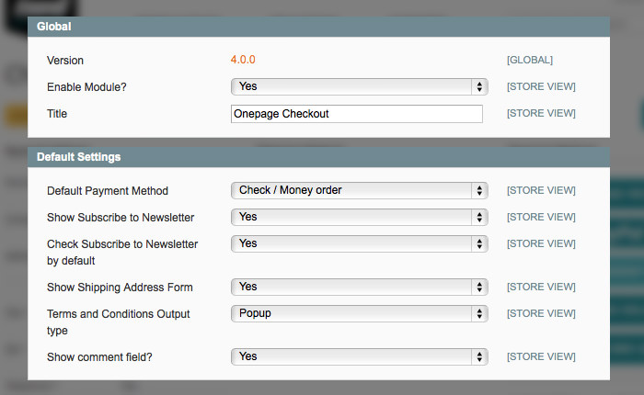This screenshot has height=395, width=644.
Task: Click [STORE VIEW] beside Default Payment Method
Action: click(541, 190)
